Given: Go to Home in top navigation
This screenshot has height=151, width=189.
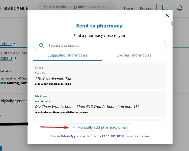Looking at the screenshot, I should point(128,8).
